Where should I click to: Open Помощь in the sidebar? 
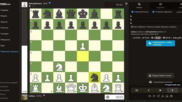pyautogui.click(x=4, y=98)
